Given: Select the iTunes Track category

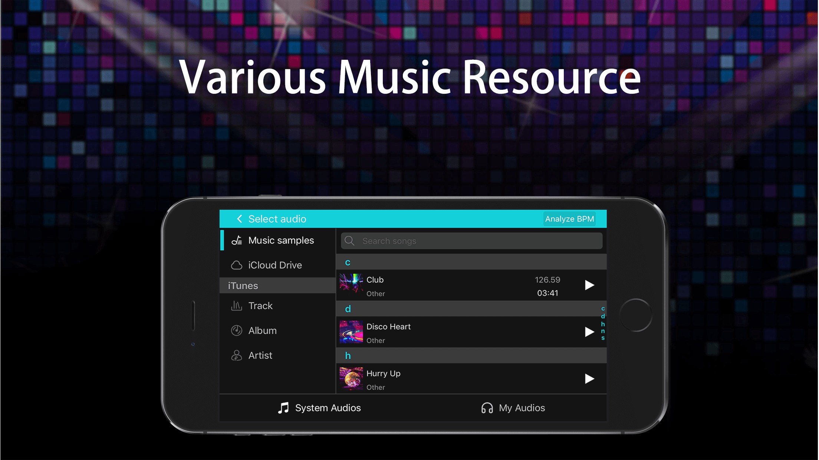Looking at the screenshot, I should coord(260,306).
